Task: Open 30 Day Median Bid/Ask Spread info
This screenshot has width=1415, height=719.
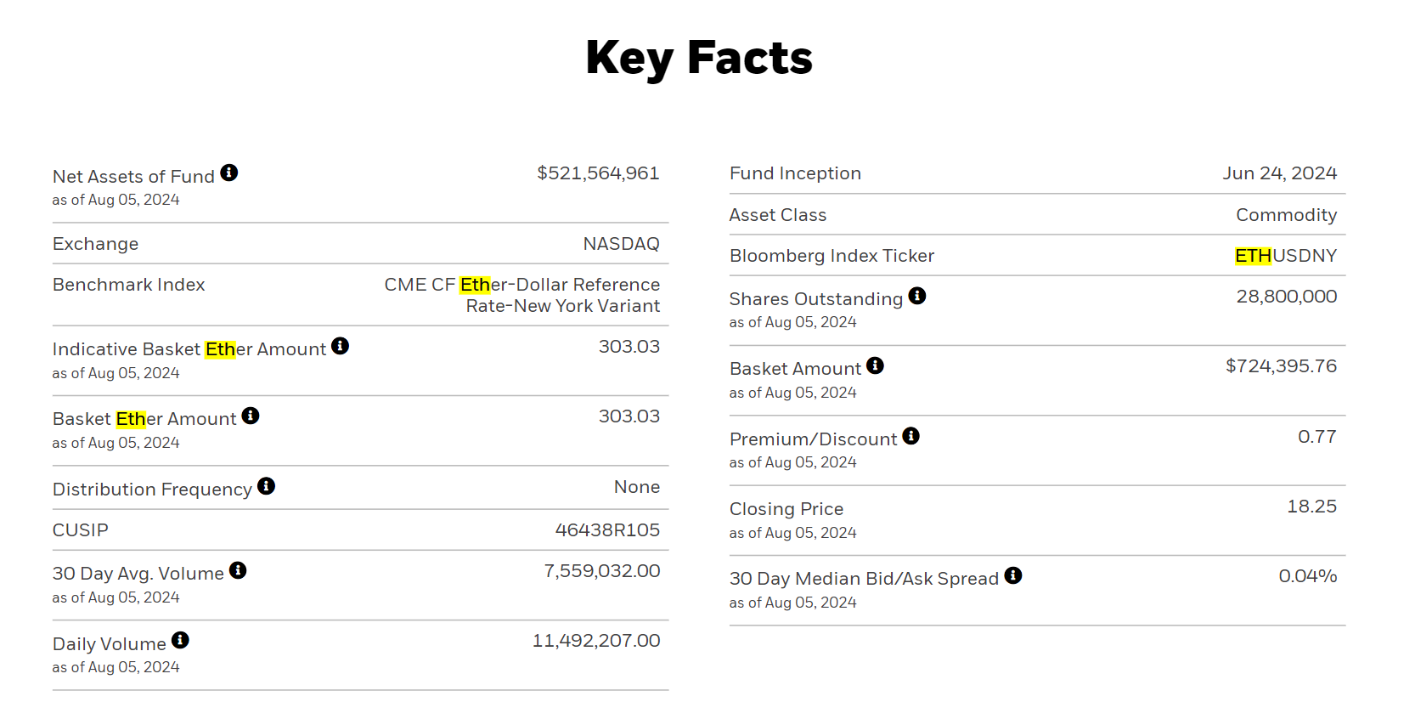Action: point(1012,576)
